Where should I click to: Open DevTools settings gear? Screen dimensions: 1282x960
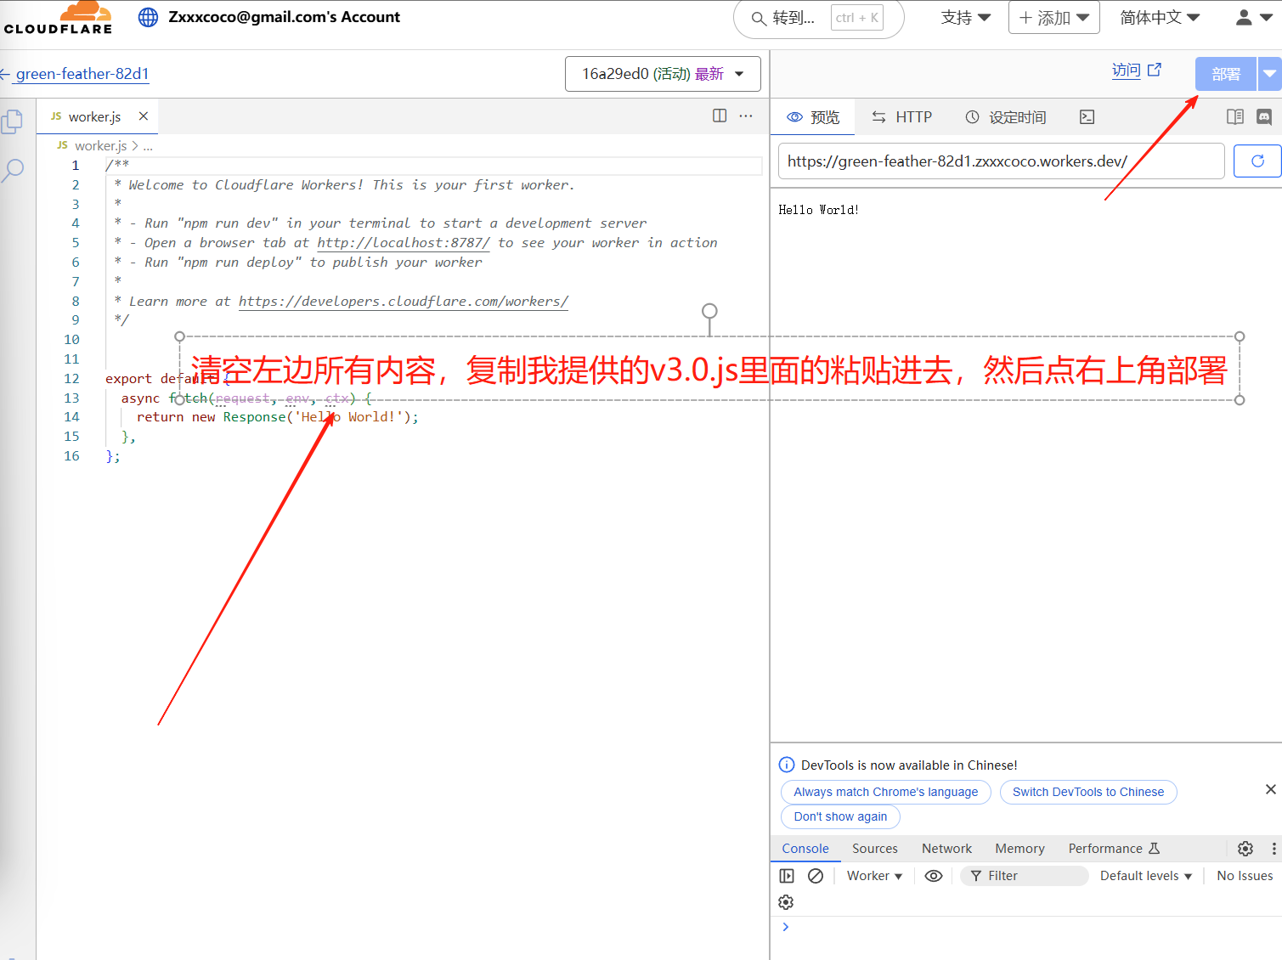tap(1245, 849)
